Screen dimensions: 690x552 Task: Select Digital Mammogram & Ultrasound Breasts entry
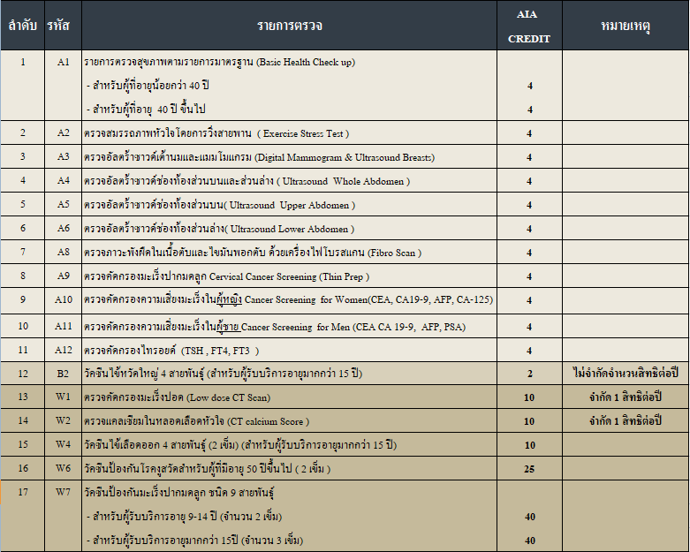pyautogui.click(x=259, y=157)
